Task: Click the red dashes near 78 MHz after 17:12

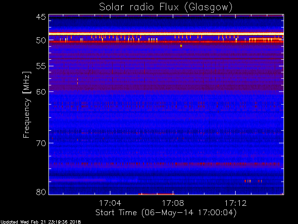Action: 253,181
